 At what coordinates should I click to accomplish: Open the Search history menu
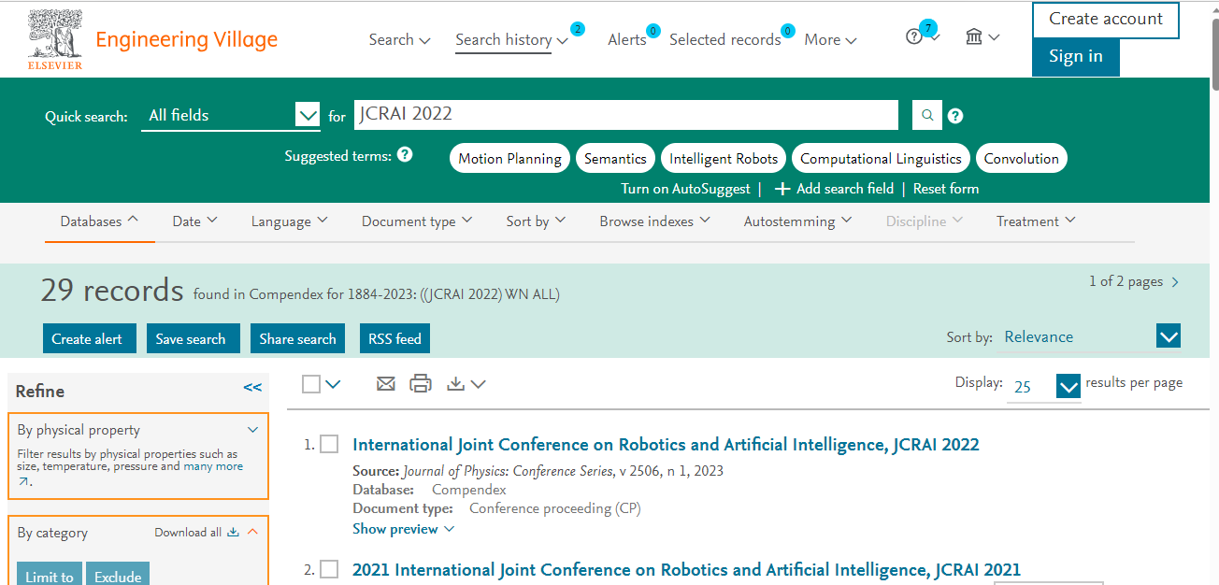click(x=511, y=39)
